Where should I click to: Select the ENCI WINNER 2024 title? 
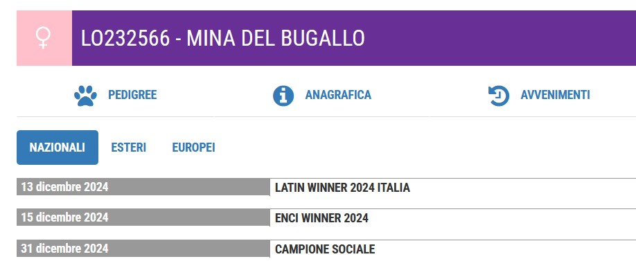pos(321,218)
